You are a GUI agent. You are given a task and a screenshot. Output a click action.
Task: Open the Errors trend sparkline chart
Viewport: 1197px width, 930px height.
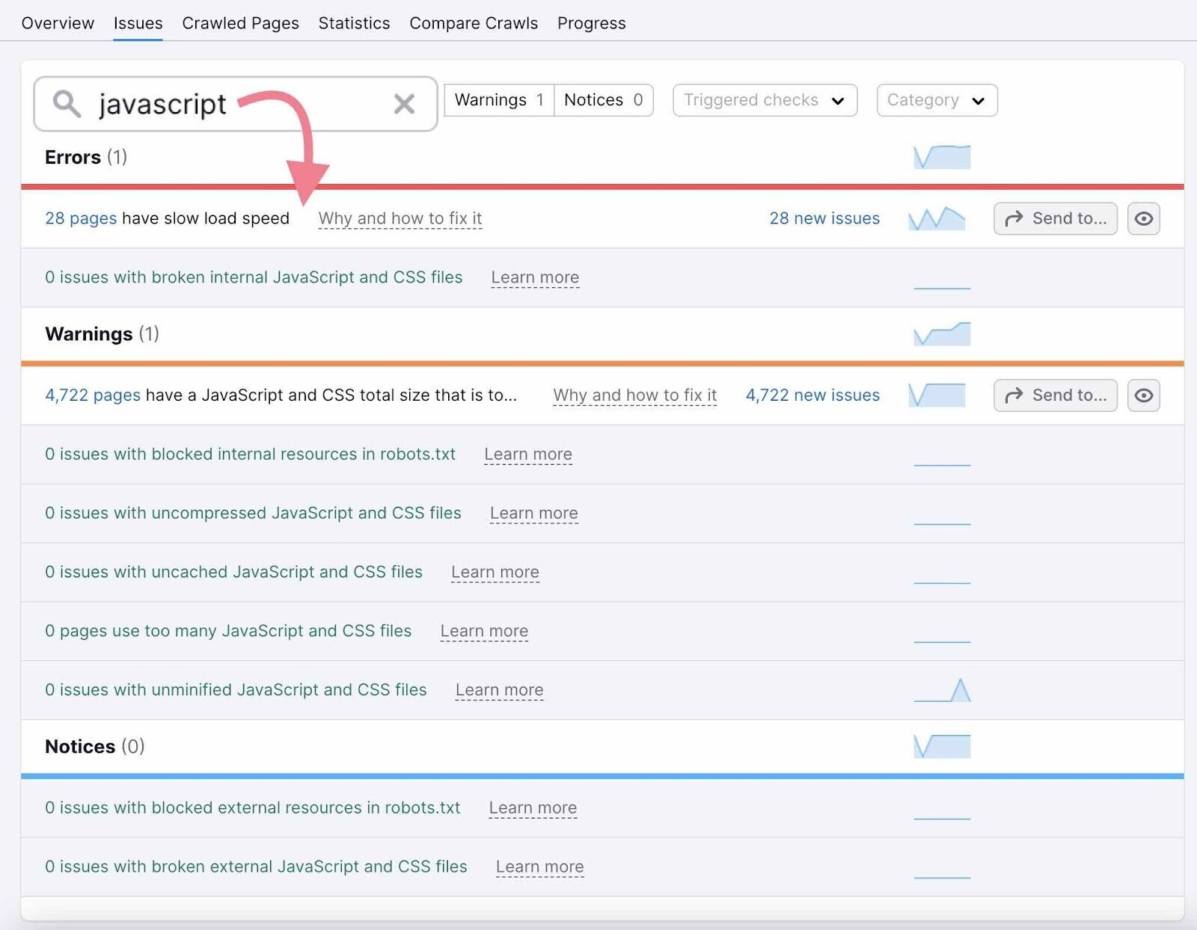(x=942, y=157)
